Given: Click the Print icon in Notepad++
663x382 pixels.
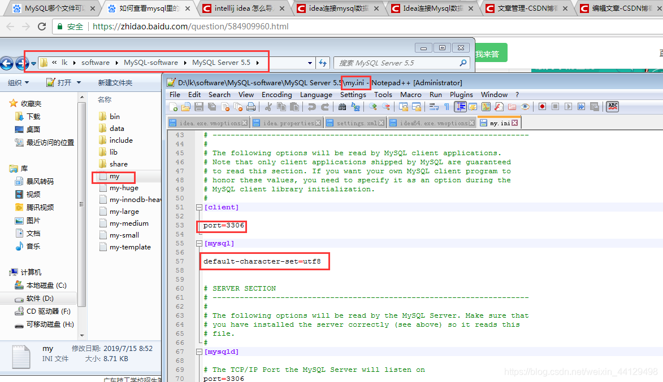Looking at the screenshot, I should click(251, 107).
